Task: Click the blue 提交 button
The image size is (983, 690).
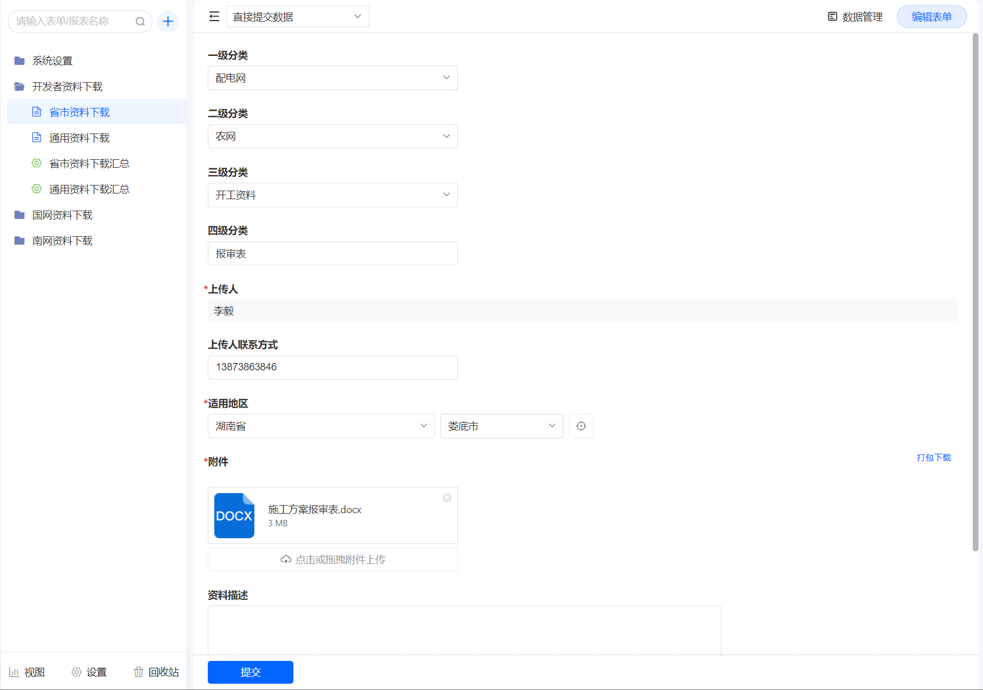Action: point(250,672)
